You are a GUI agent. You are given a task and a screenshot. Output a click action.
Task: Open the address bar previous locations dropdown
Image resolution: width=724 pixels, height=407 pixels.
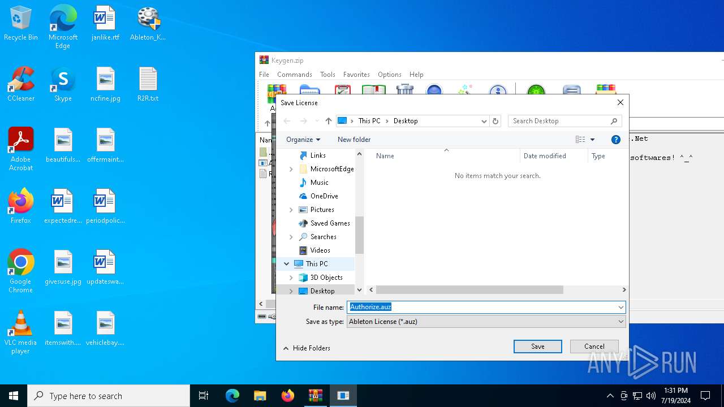[x=484, y=121]
